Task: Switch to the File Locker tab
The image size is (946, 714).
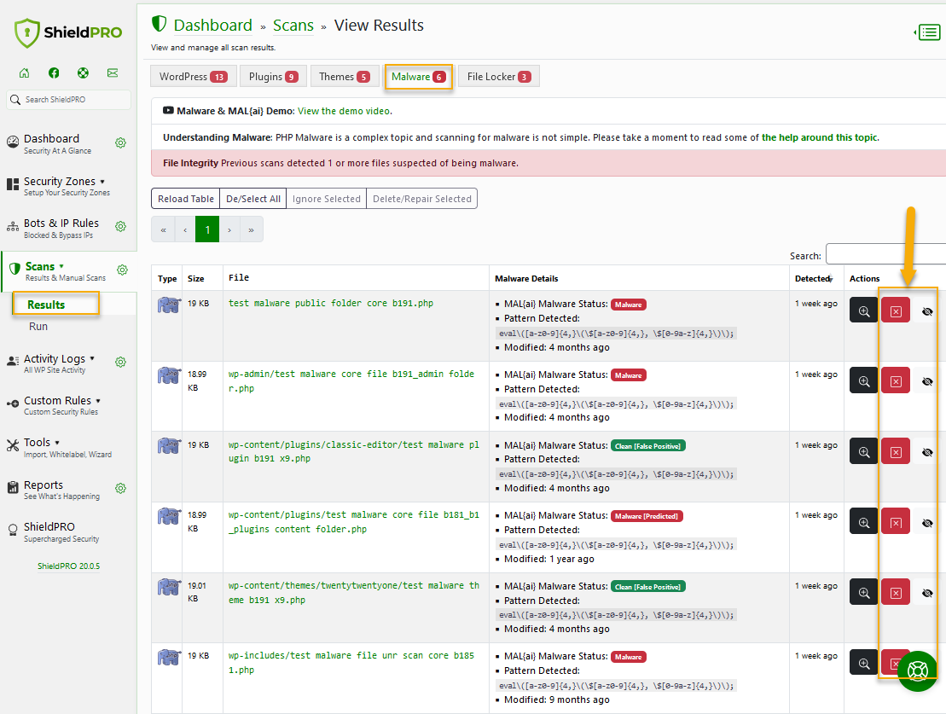Action: 498,77
